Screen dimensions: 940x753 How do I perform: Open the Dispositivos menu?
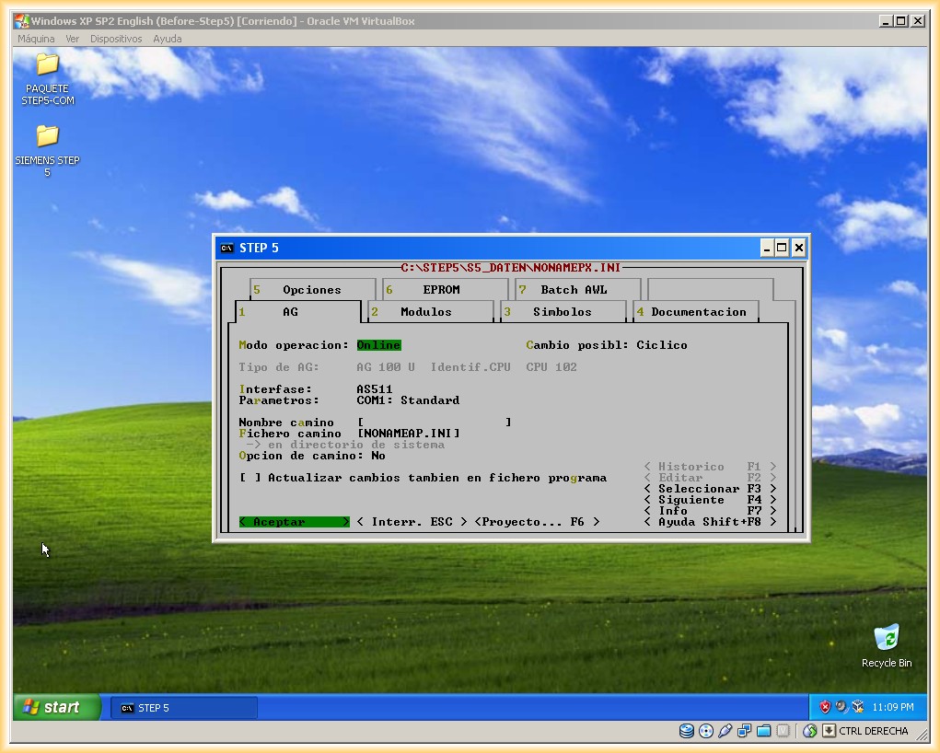(116, 39)
